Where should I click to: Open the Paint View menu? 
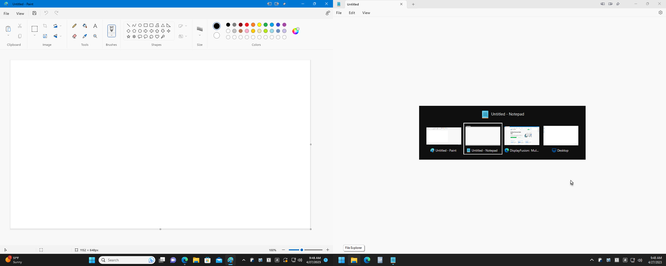(20, 14)
